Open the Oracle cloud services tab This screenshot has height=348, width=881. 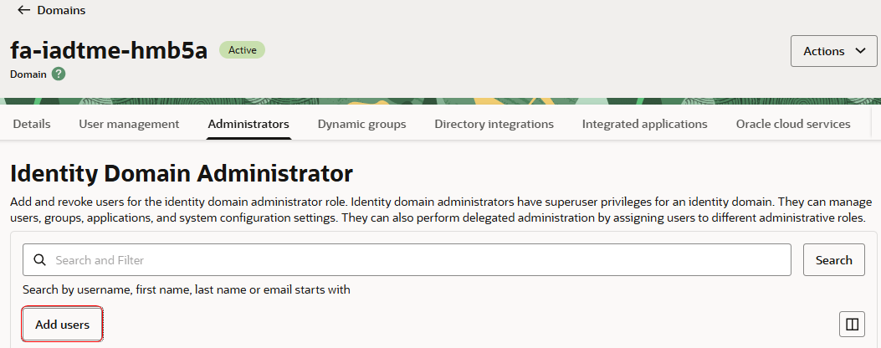(793, 124)
